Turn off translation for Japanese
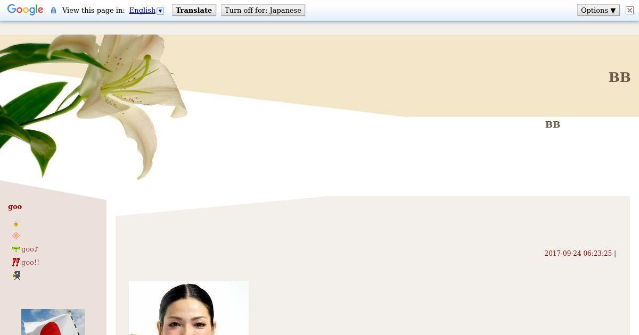 [x=263, y=10]
